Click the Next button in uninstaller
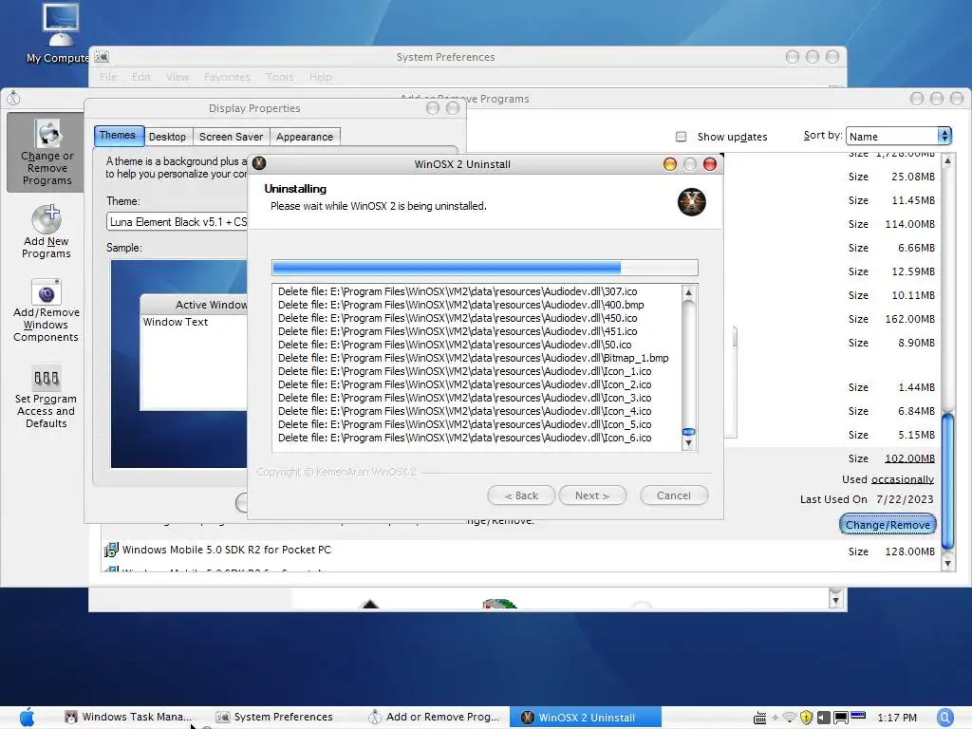 (x=592, y=495)
